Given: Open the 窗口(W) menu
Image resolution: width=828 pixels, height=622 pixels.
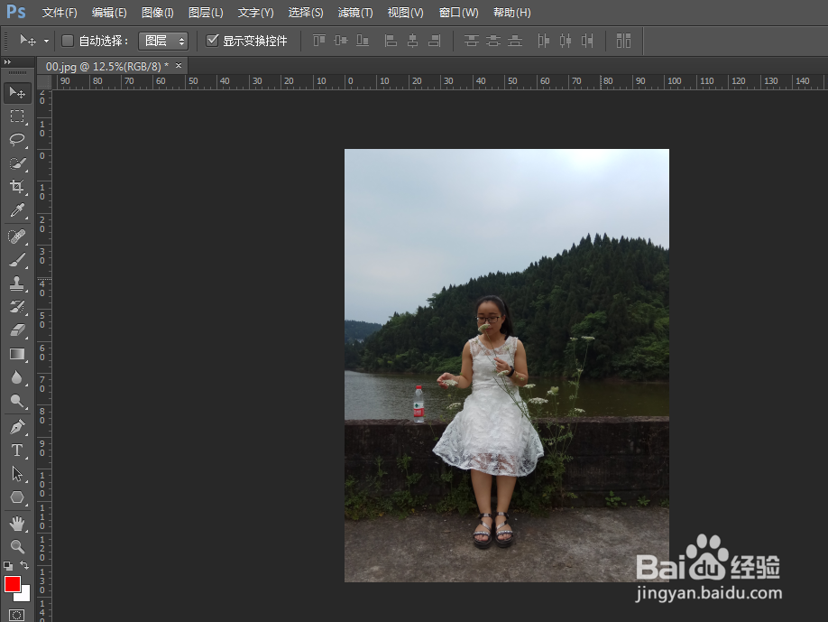Looking at the screenshot, I should 459,12.
